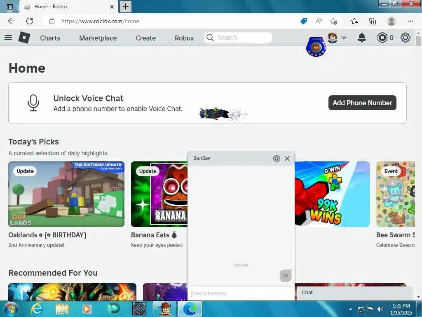Add this page to favorites
Screen dimensions: 422x317
pos(334,21)
